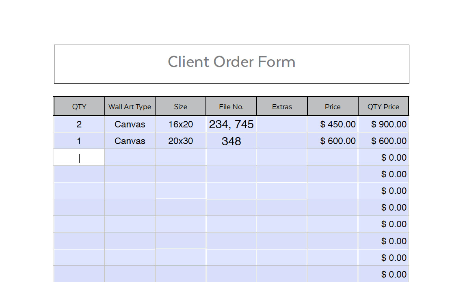
Task: Edit the QTY field showing 2
Action: click(79, 124)
